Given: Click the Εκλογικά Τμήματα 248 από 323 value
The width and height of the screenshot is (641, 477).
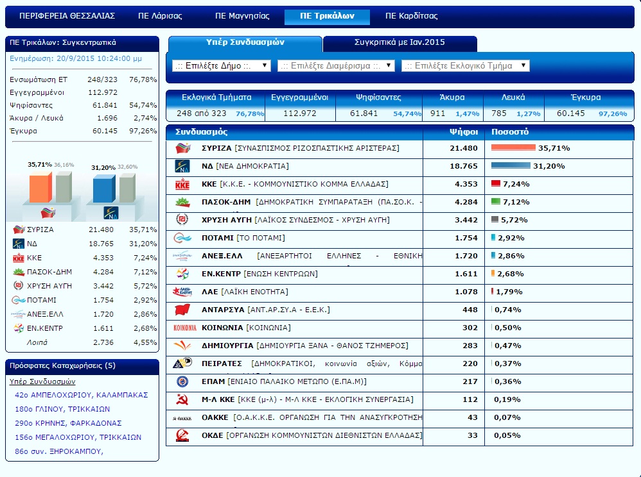Looking at the screenshot, I should (202, 113).
